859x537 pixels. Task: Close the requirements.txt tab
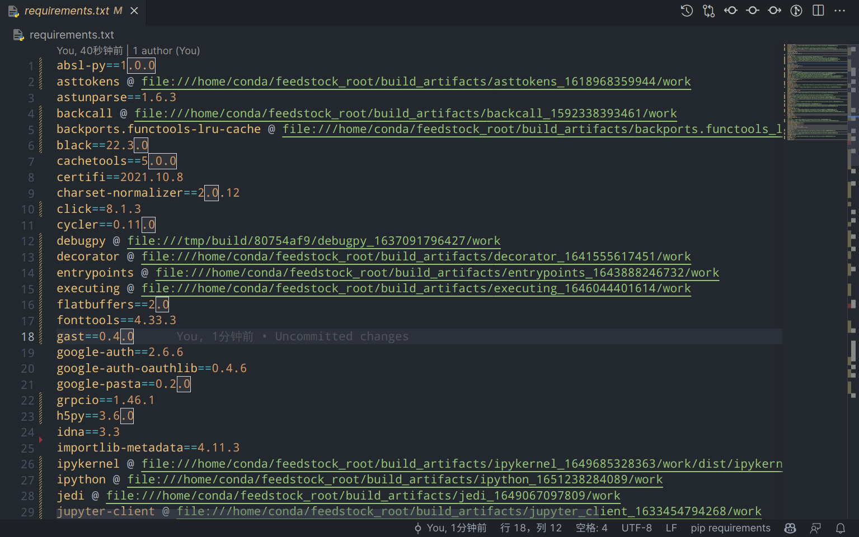pyautogui.click(x=134, y=11)
